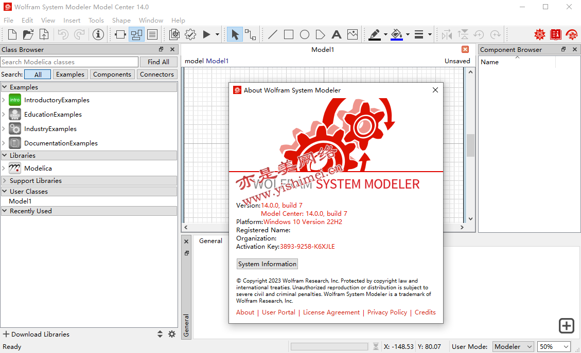Click Download Libraries link
The width and height of the screenshot is (581, 353).
[x=37, y=334]
